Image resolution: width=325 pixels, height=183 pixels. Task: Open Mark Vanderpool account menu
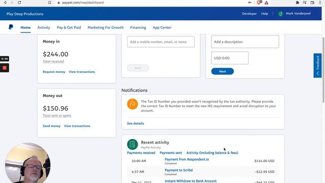[x=298, y=14]
